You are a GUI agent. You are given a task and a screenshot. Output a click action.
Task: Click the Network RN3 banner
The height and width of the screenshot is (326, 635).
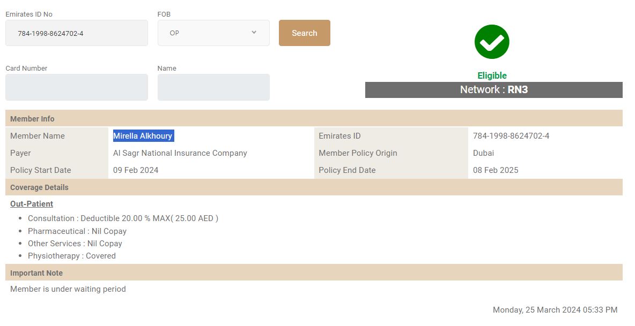click(493, 90)
